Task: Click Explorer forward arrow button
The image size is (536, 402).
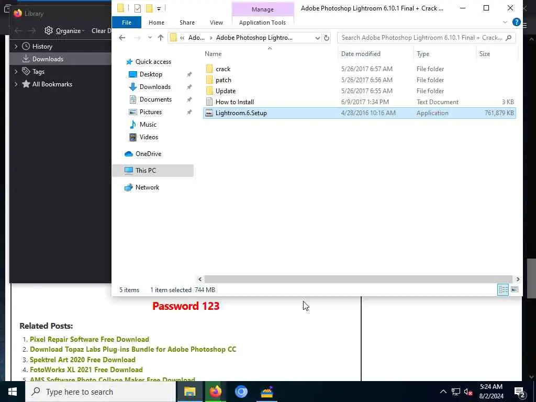Action: click(x=137, y=38)
